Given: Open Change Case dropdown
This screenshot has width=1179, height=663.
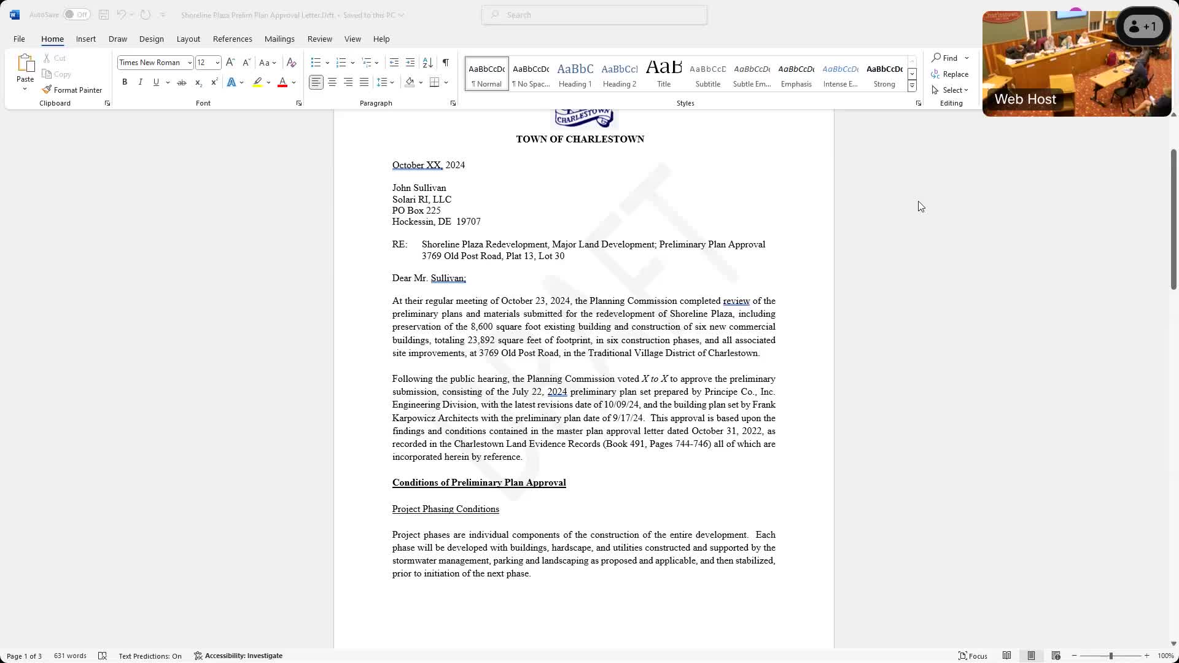Looking at the screenshot, I should [268, 63].
